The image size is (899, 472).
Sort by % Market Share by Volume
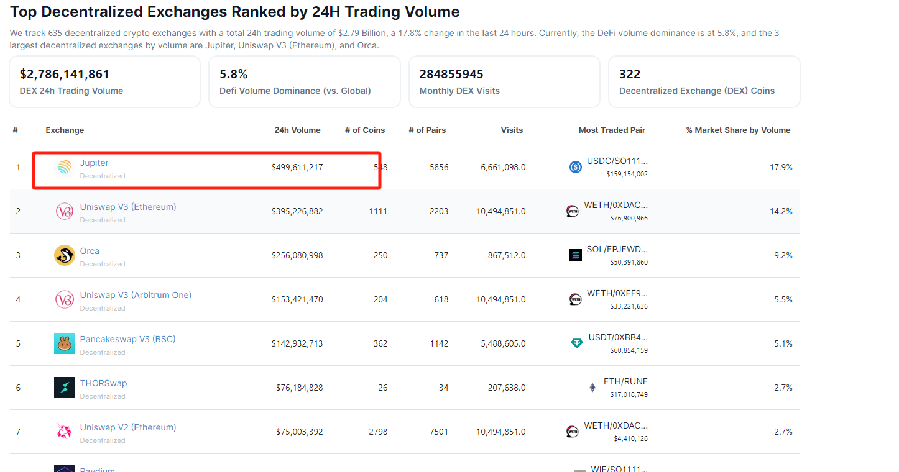point(738,130)
